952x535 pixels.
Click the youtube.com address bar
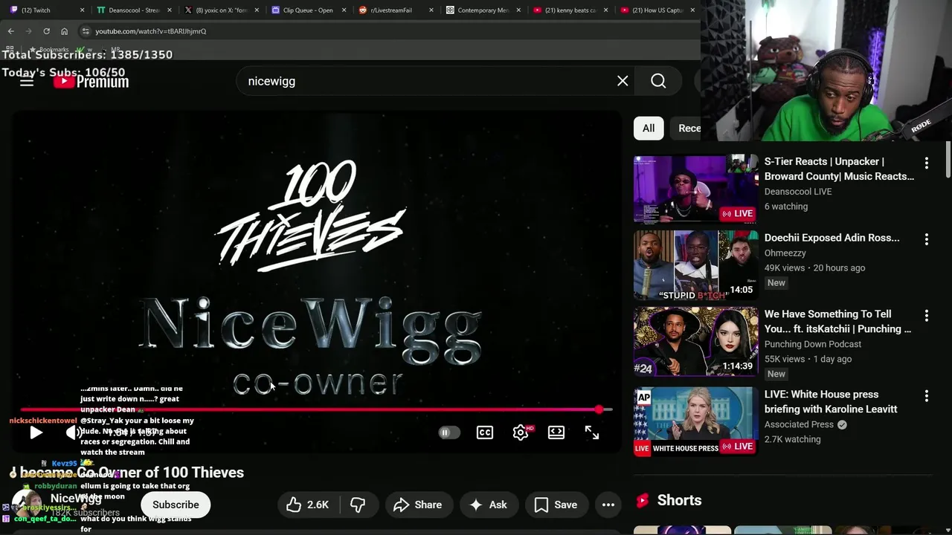click(387, 31)
